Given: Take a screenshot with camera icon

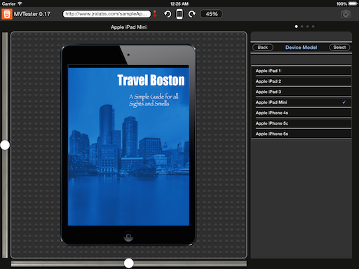Looking at the screenshot, I should tap(346, 14).
